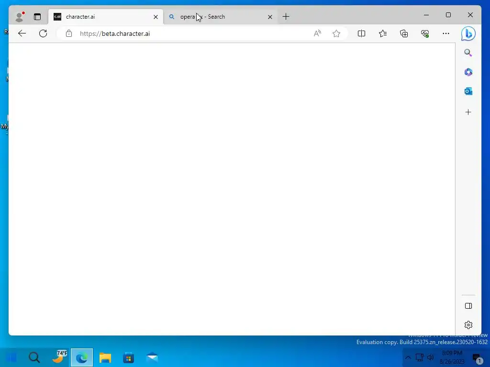Viewport: 490px width, 367px height.
Task: Close the character.ai tab
Action: click(156, 17)
